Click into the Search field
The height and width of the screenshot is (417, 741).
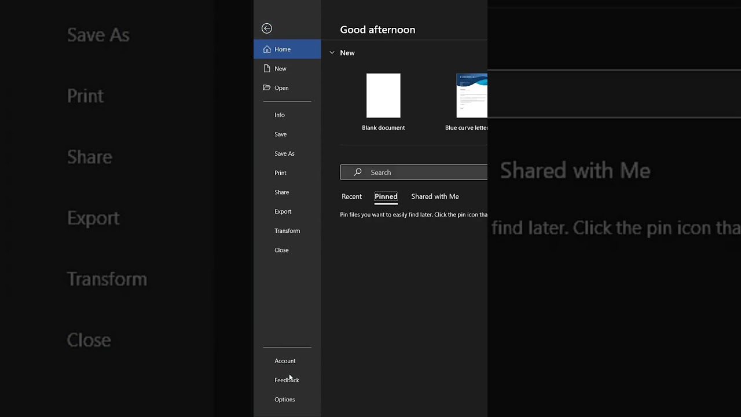click(x=414, y=172)
